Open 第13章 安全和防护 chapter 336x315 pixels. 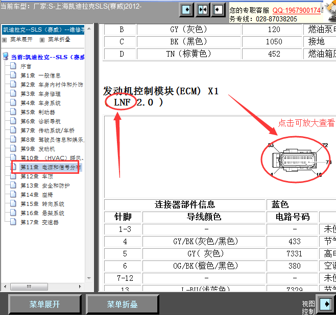[45, 186]
